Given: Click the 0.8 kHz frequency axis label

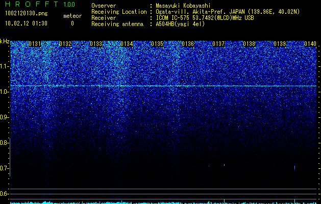Looking at the screenshot, I should (x=4, y=143).
